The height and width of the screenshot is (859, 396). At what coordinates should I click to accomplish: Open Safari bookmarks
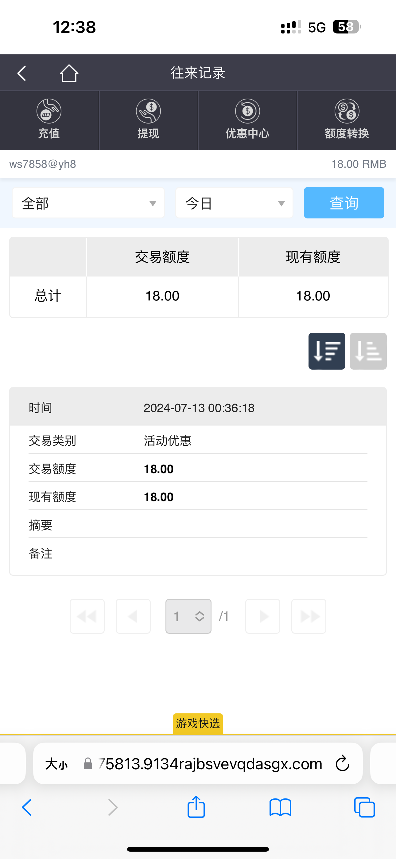[x=280, y=807]
